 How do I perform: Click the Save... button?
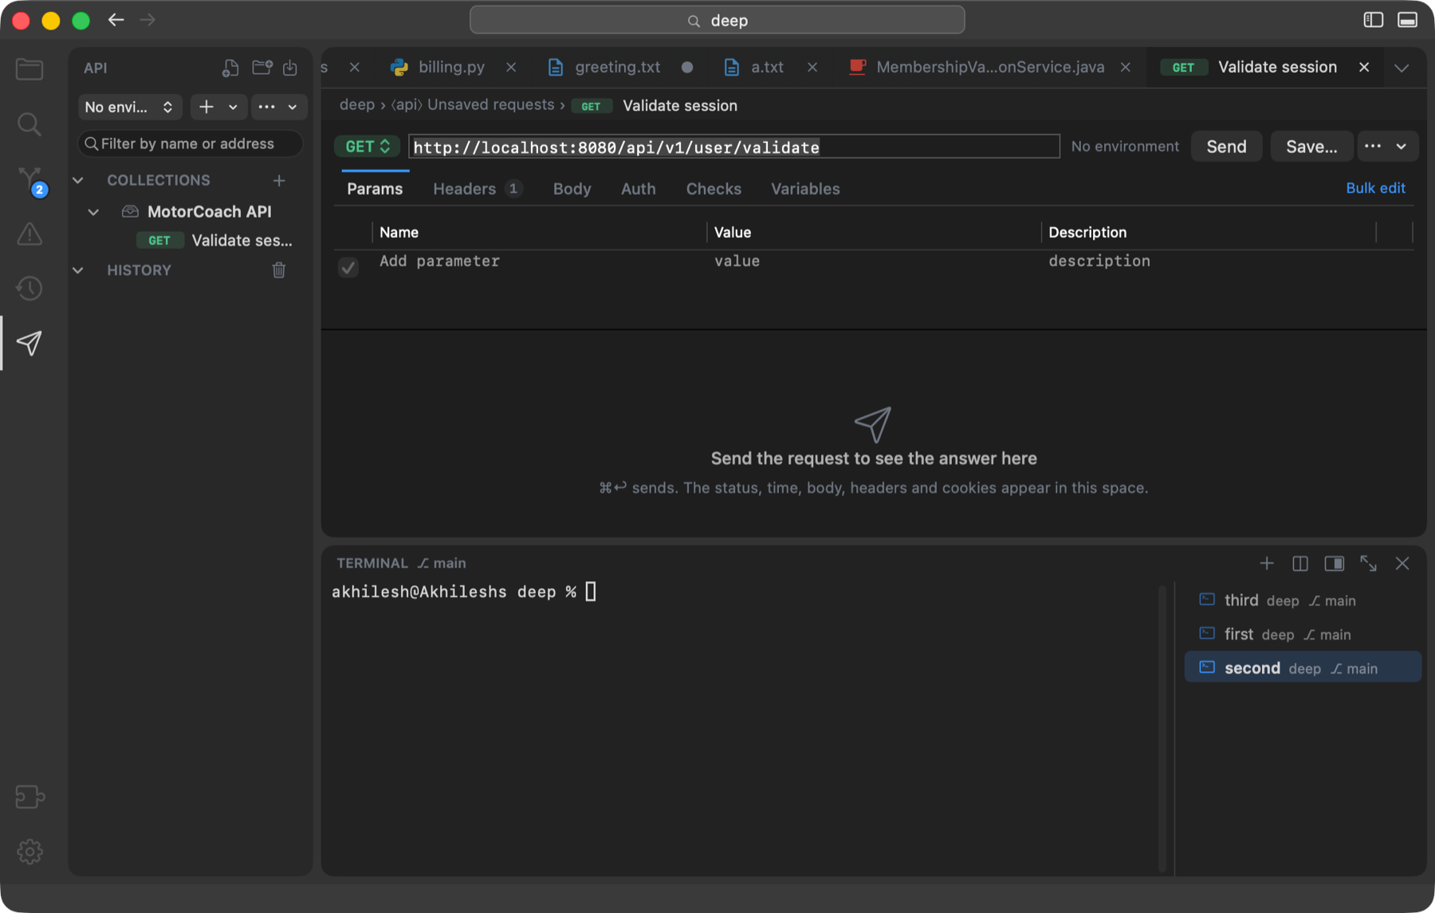click(1311, 146)
